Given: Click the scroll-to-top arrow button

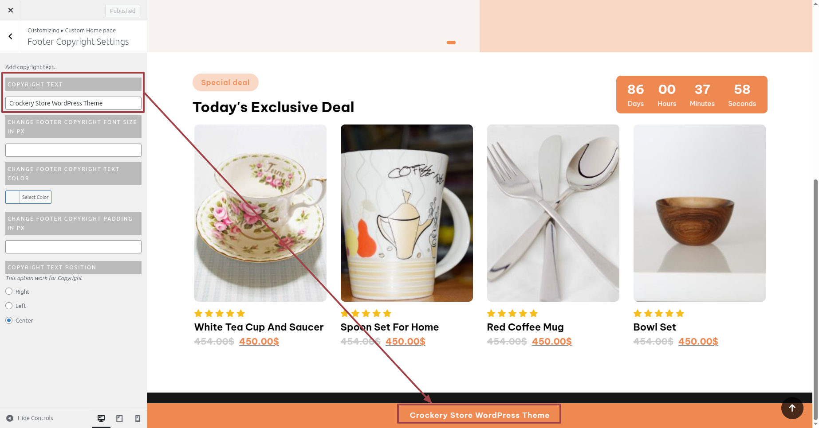Looking at the screenshot, I should [x=792, y=408].
